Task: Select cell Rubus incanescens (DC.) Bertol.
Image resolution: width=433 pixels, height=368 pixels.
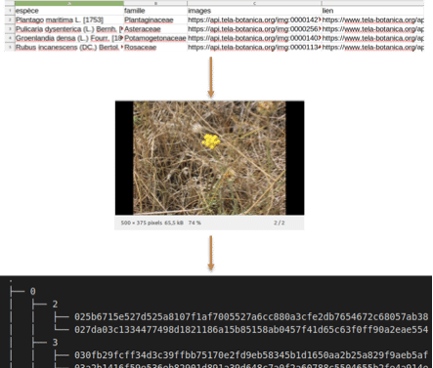Action: [x=69, y=47]
